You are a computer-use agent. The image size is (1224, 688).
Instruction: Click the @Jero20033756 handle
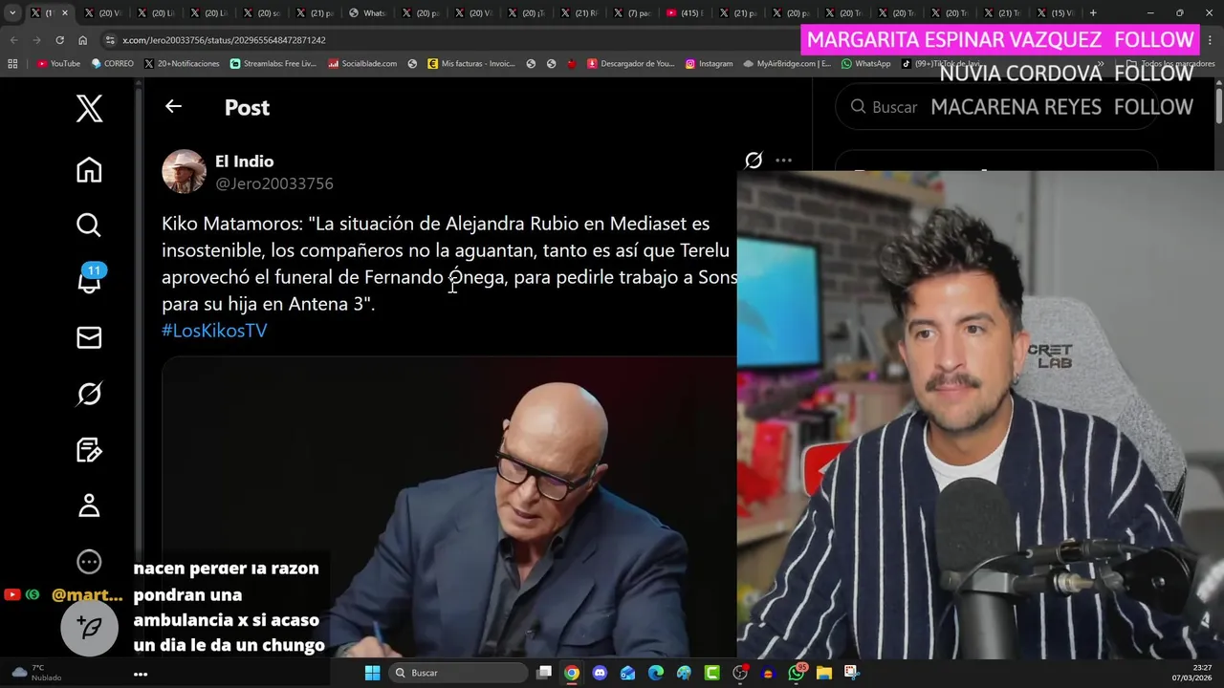273,183
